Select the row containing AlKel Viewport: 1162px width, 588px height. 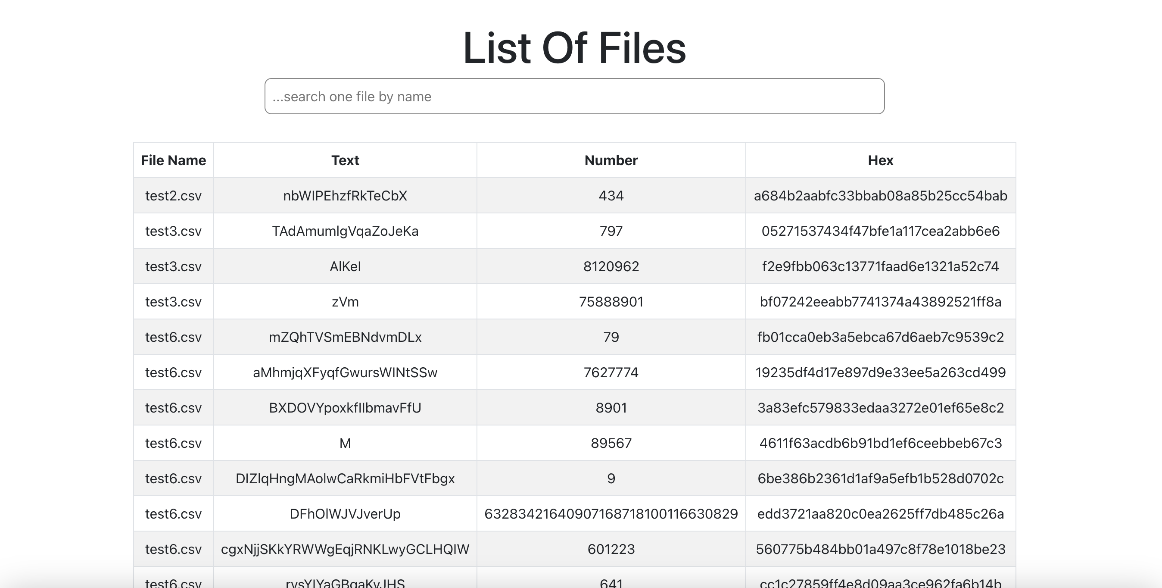(345, 266)
